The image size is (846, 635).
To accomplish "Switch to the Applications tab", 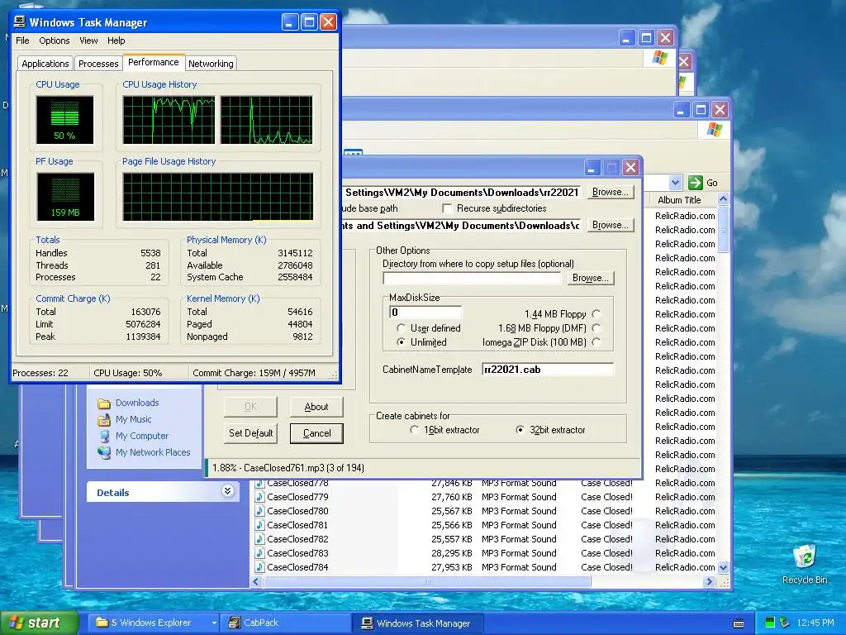I will click(x=45, y=64).
